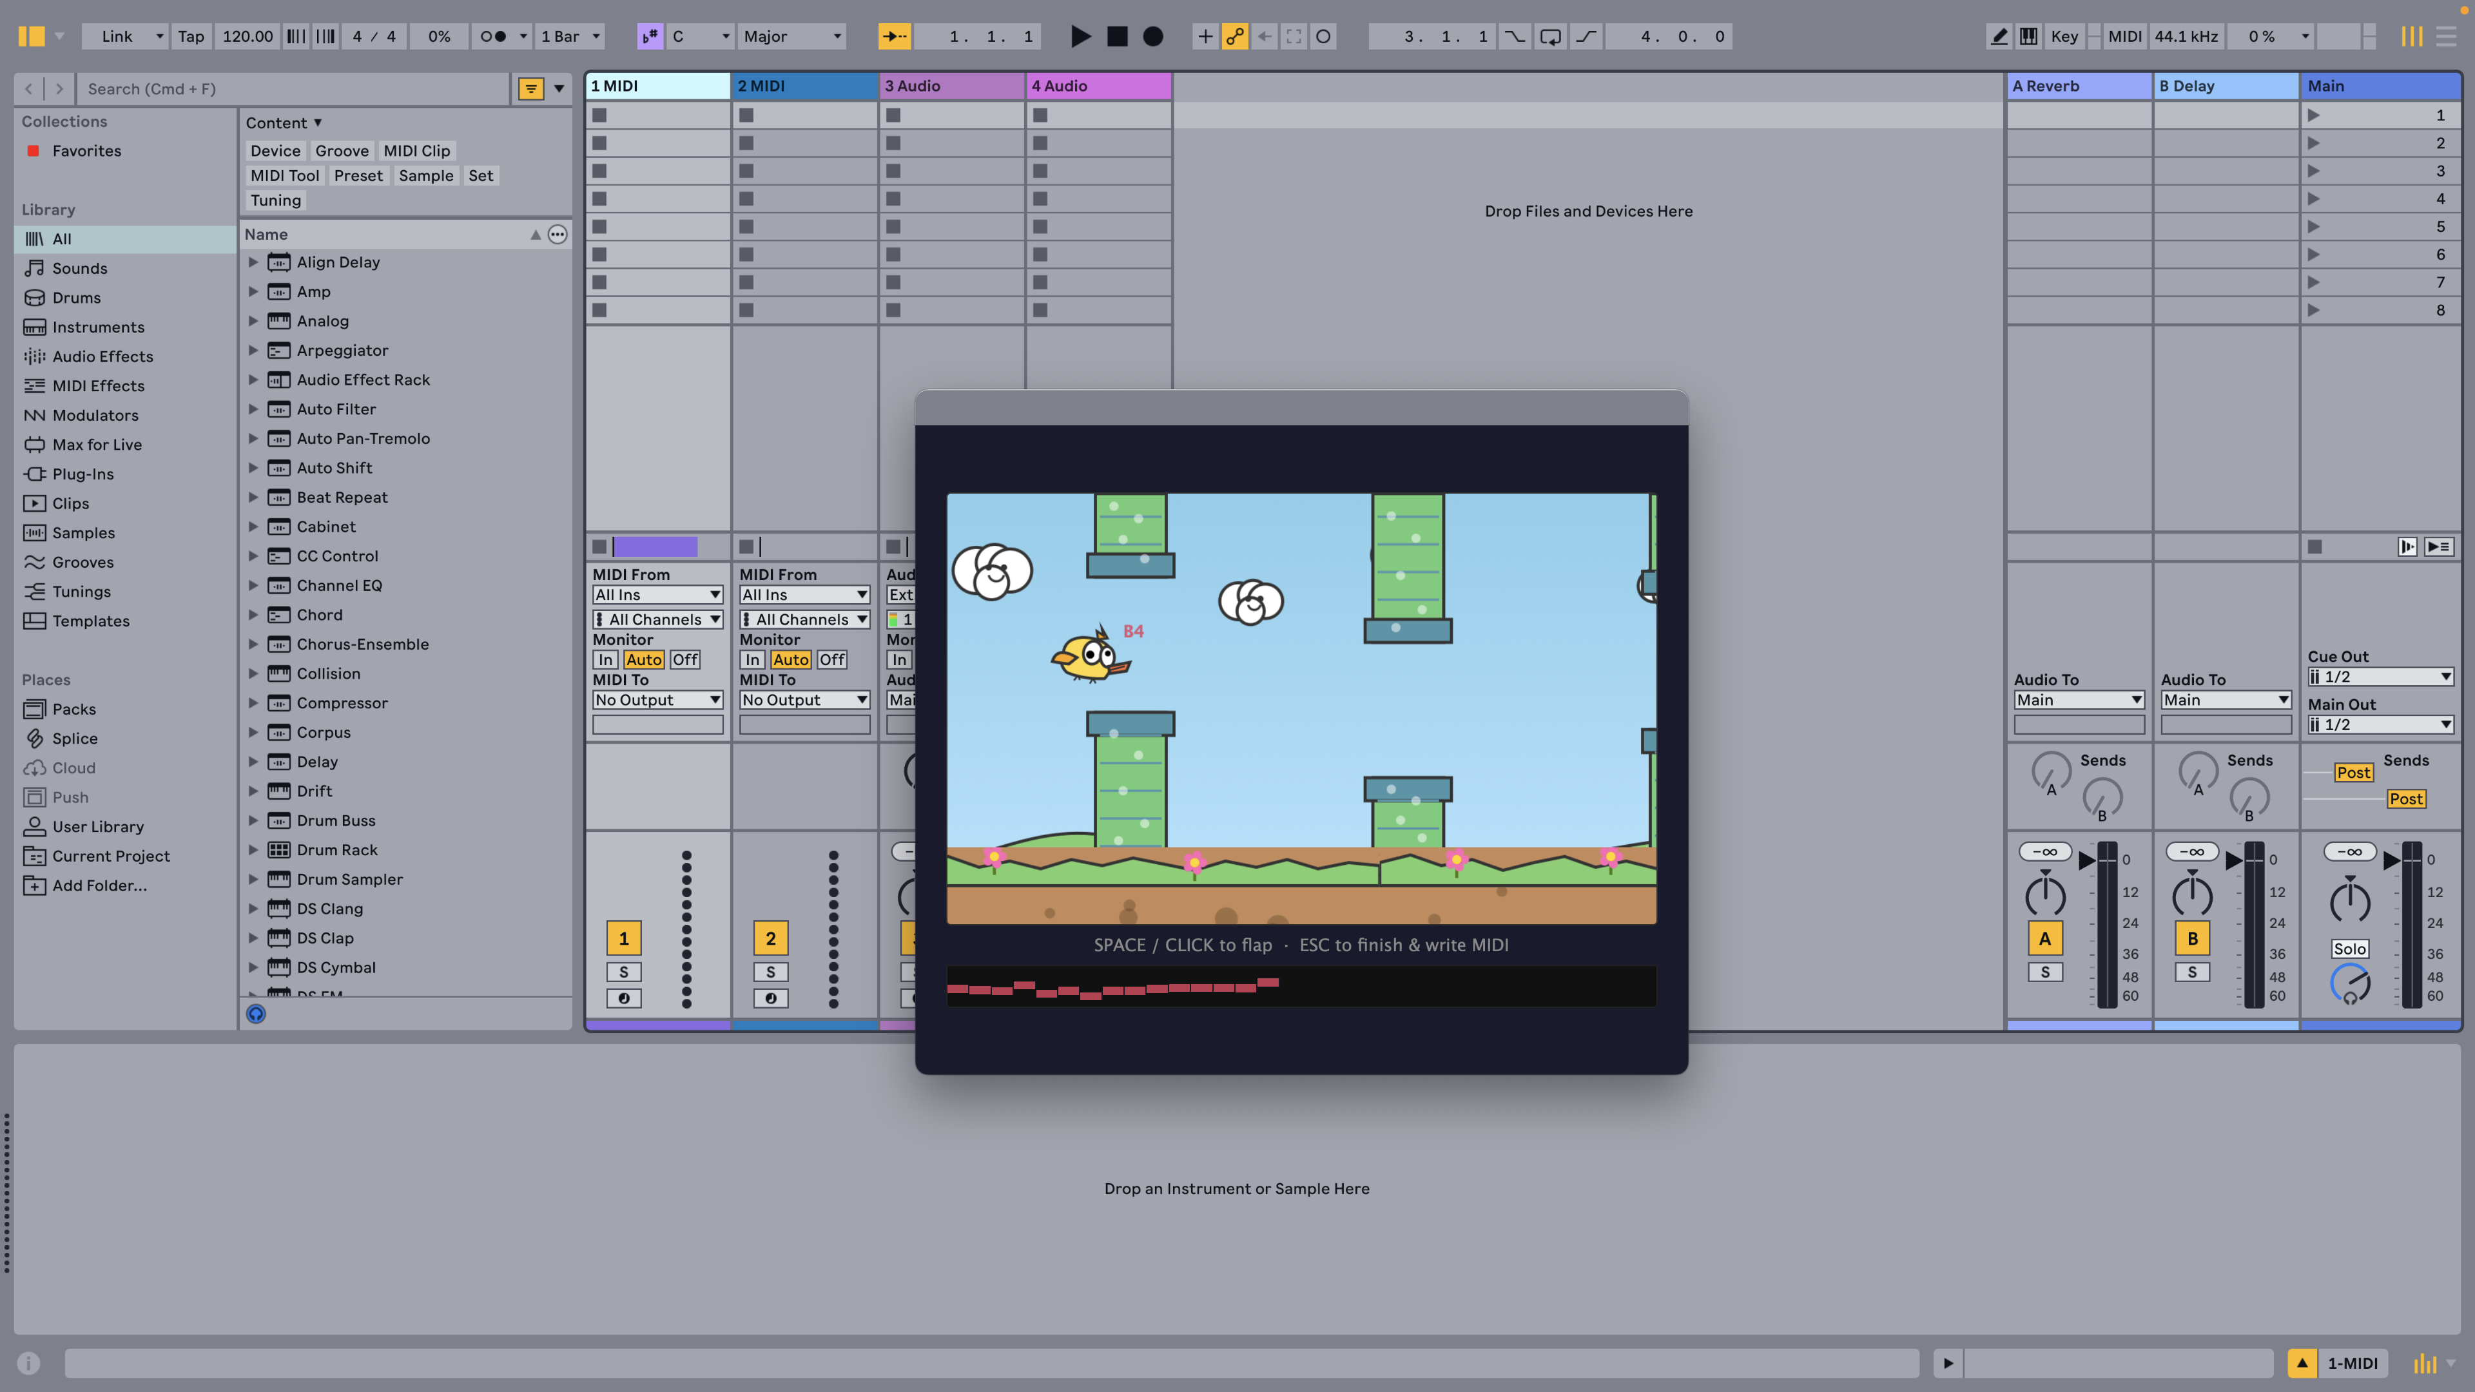The image size is (2475, 1392).
Task: Open Max for Live category
Action: 97,445
